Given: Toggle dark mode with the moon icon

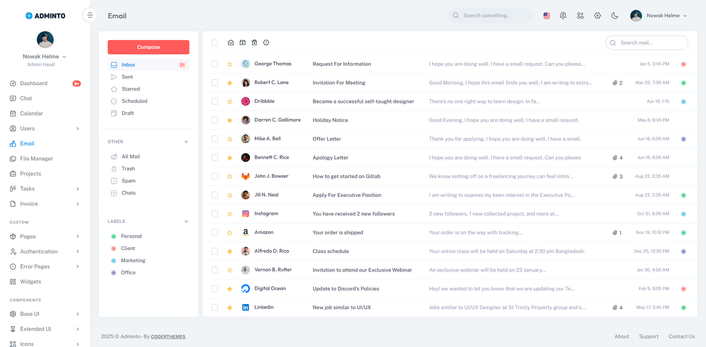Looking at the screenshot, I should (x=615, y=15).
